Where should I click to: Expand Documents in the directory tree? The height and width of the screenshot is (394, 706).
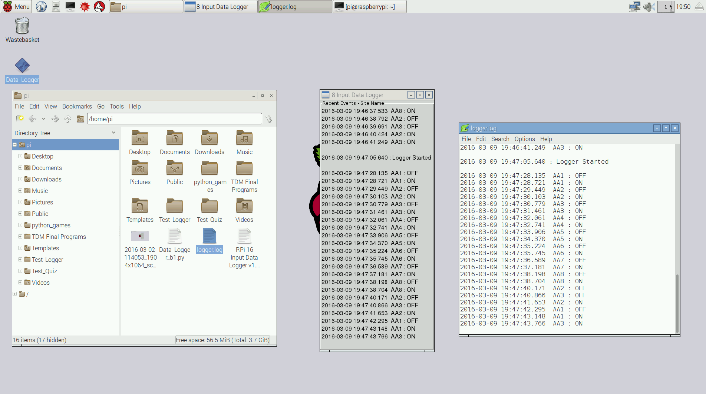click(20, 168)
